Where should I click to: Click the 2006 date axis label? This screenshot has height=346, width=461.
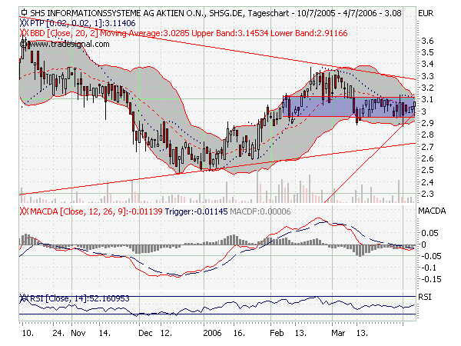(212, 333)
